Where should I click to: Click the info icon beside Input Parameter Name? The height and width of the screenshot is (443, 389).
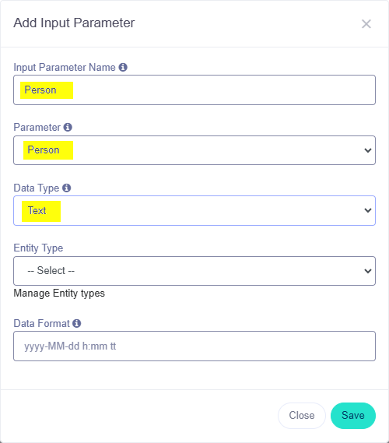tap(123, 67)
